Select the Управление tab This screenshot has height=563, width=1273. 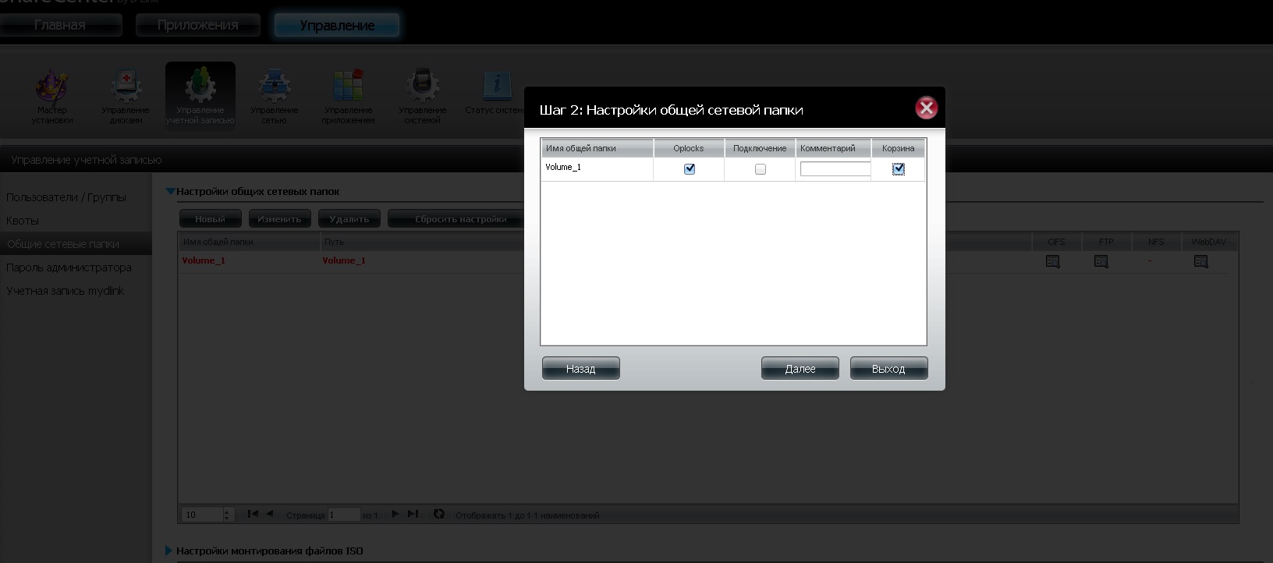[x=337, y=25]
